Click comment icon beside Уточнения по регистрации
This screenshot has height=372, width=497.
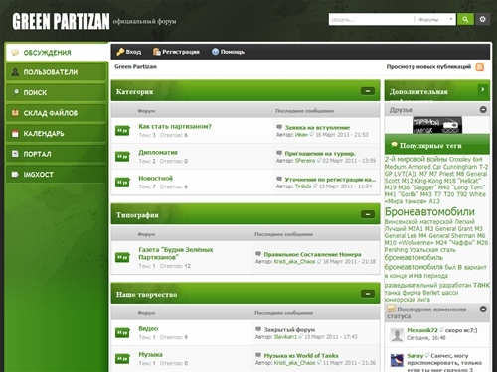click(x=279, y=179)
